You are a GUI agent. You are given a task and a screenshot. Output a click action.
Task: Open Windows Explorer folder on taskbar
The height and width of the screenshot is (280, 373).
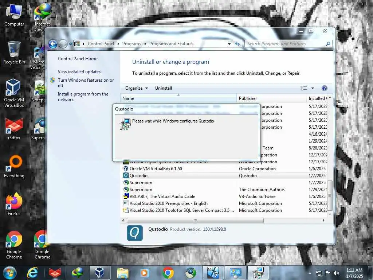(x=122, y=273)
